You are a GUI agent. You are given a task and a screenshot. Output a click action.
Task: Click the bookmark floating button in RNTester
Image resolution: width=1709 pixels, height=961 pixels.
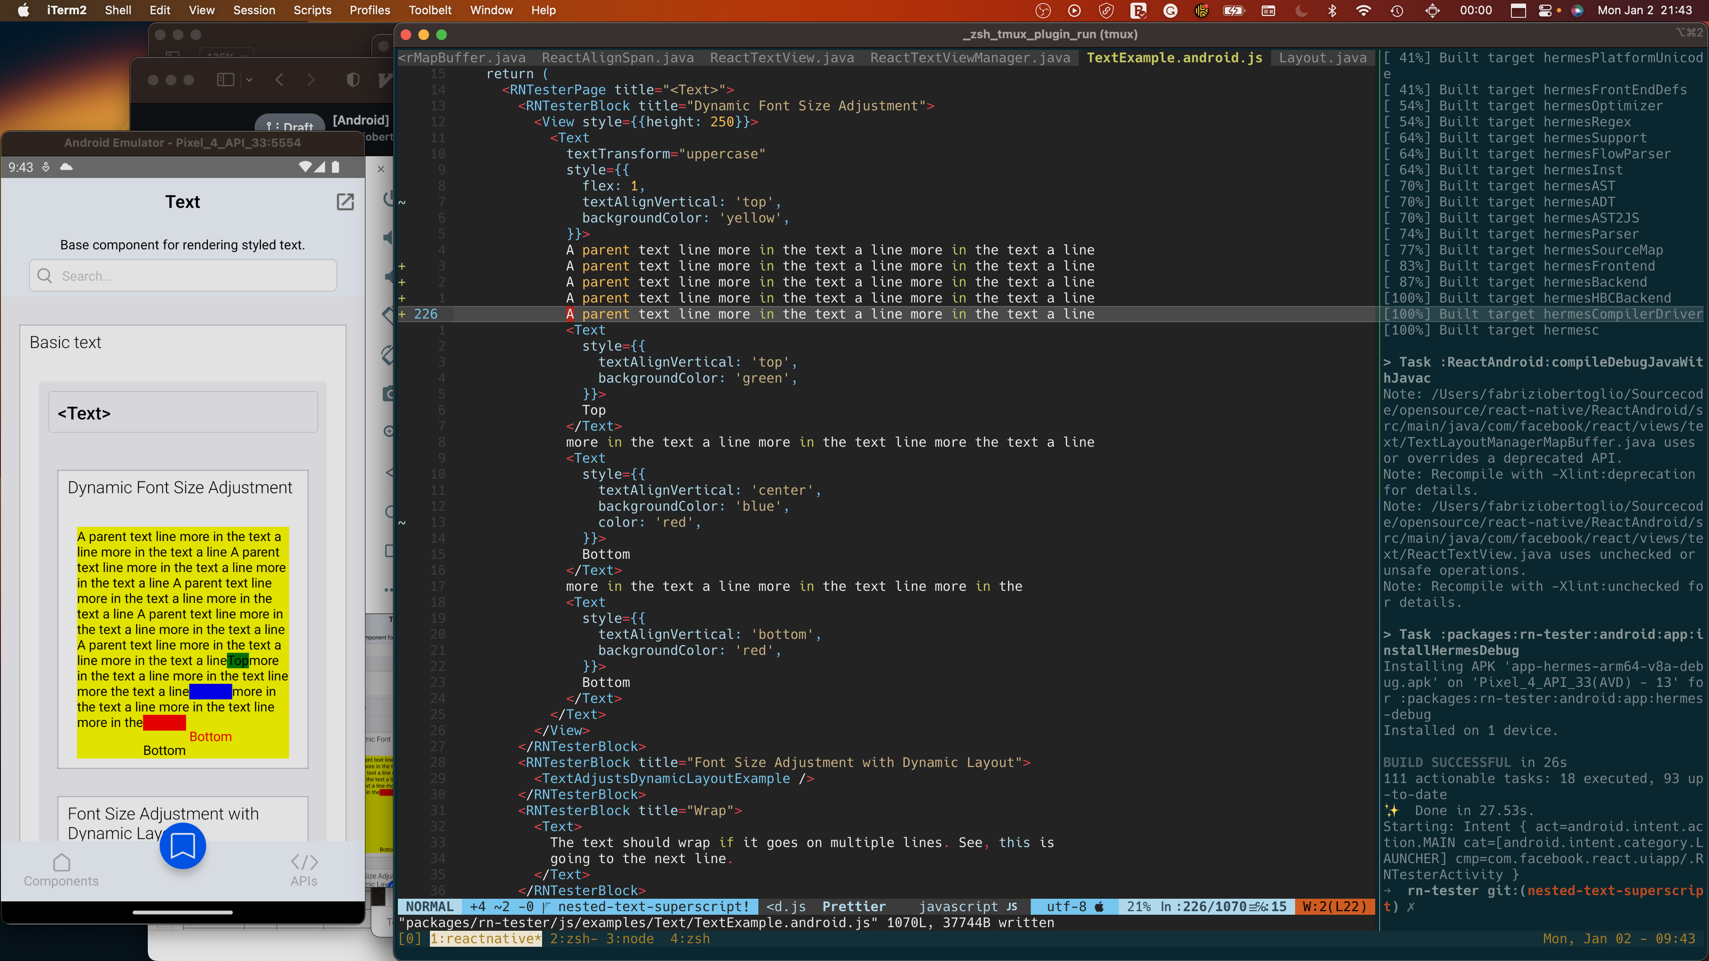click(182, 846)
